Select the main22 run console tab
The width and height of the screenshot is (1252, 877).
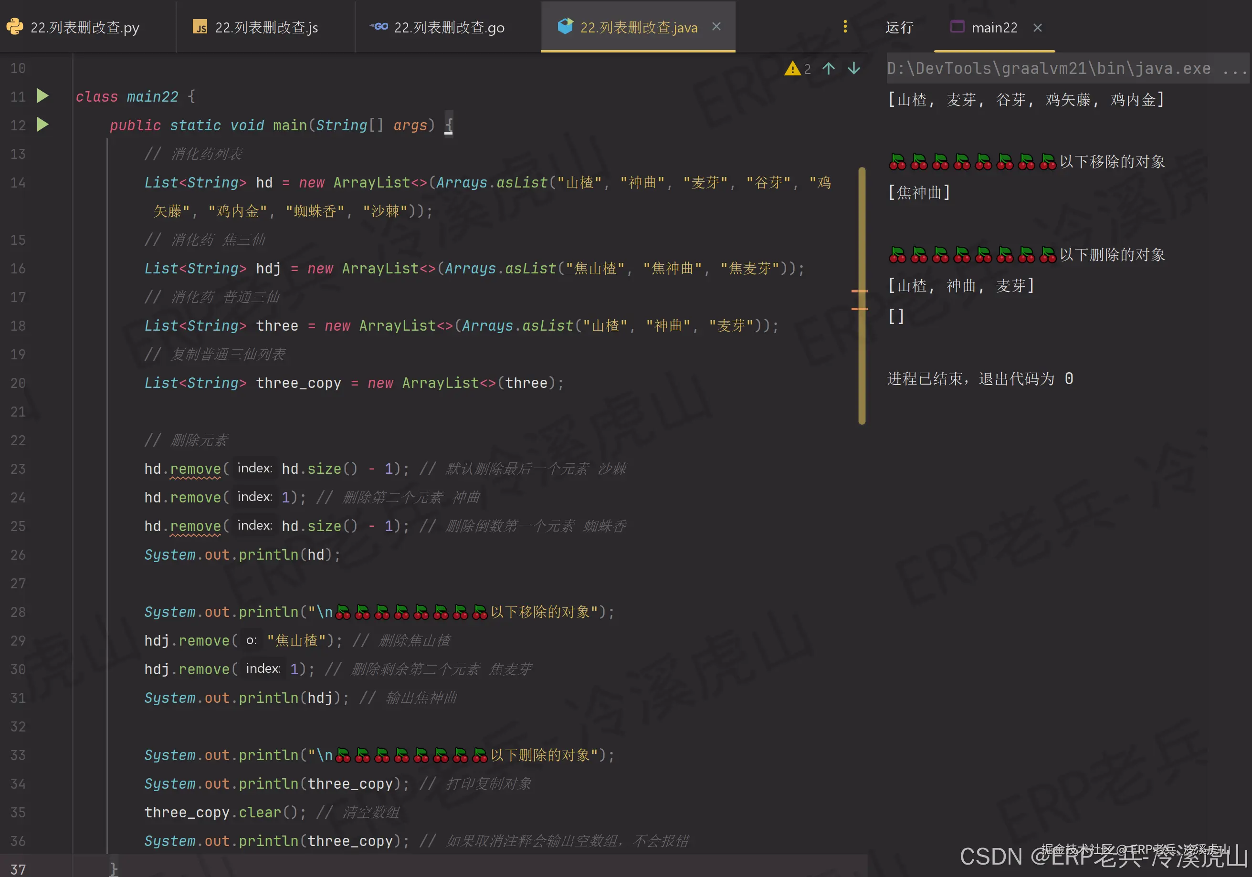tap(993, 28)
